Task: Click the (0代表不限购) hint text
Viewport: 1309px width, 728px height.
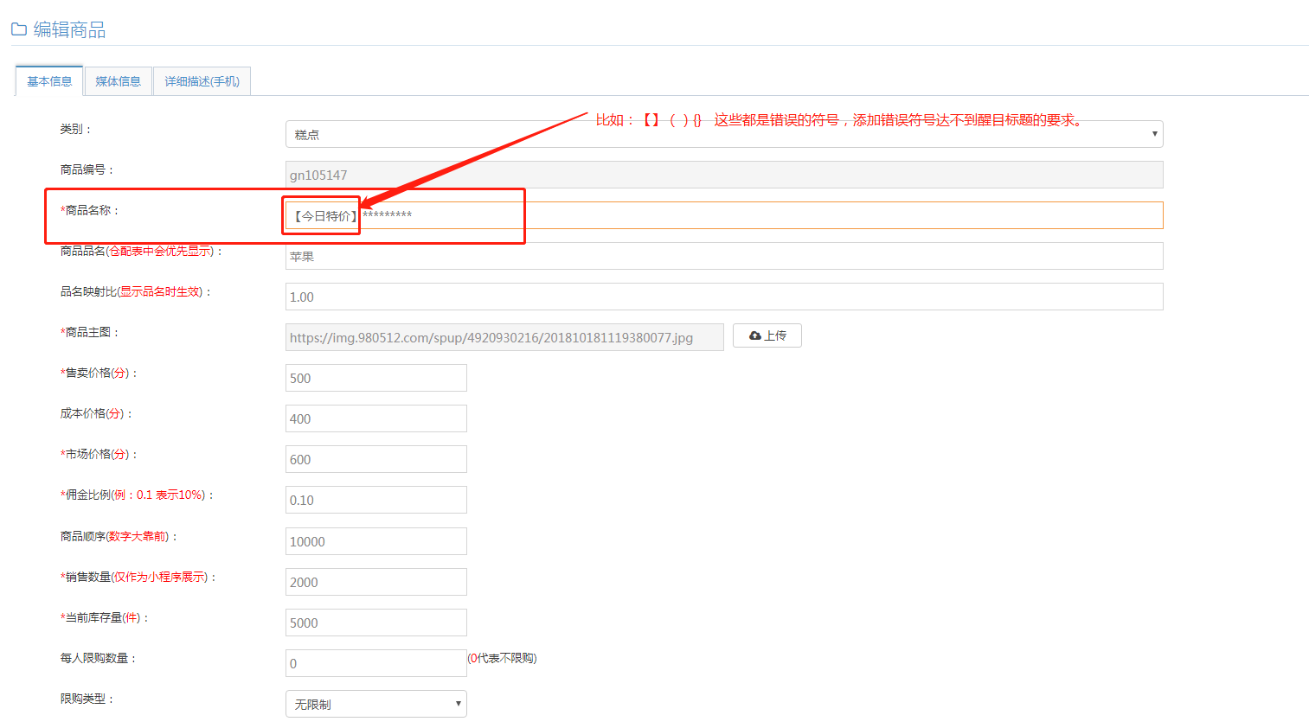Action: [x=503, y=658]
